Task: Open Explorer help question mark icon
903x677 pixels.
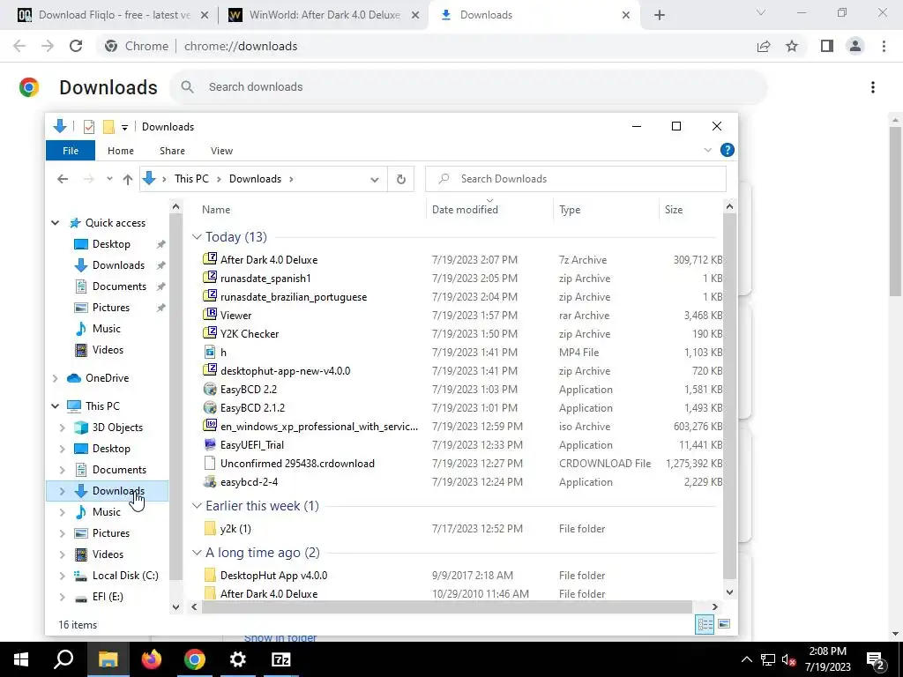Action: [x=728, y=150]
